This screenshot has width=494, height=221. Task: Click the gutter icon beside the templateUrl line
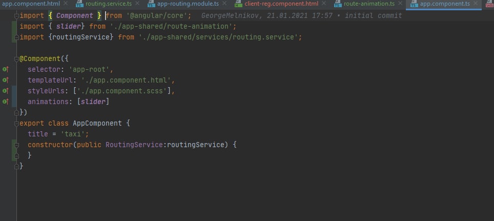pyautogui.click(x=5, y=80)
